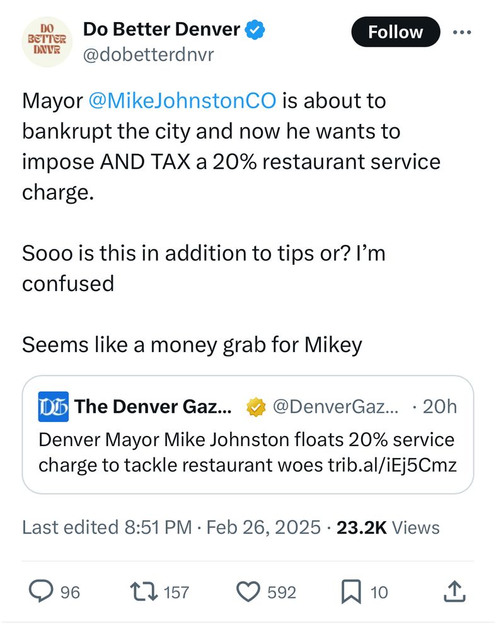Open the quoted Denver Gazette post
Screen dimensions: 496x630
pyautogui.click(x=248, y=434)
